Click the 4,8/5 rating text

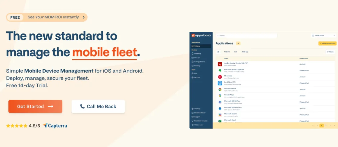pyautogui.click(x=34, y=126)
